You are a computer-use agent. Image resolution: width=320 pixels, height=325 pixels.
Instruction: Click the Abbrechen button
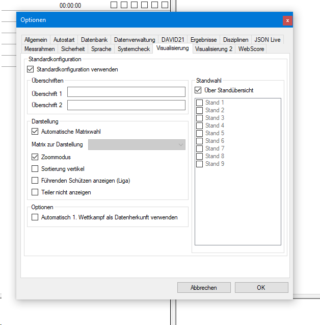point(203,288)
